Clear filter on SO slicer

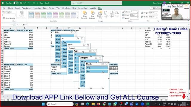pyautogui.click(x=82, y=38)
